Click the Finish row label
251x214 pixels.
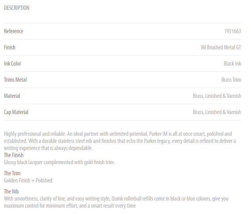(9, 47)
